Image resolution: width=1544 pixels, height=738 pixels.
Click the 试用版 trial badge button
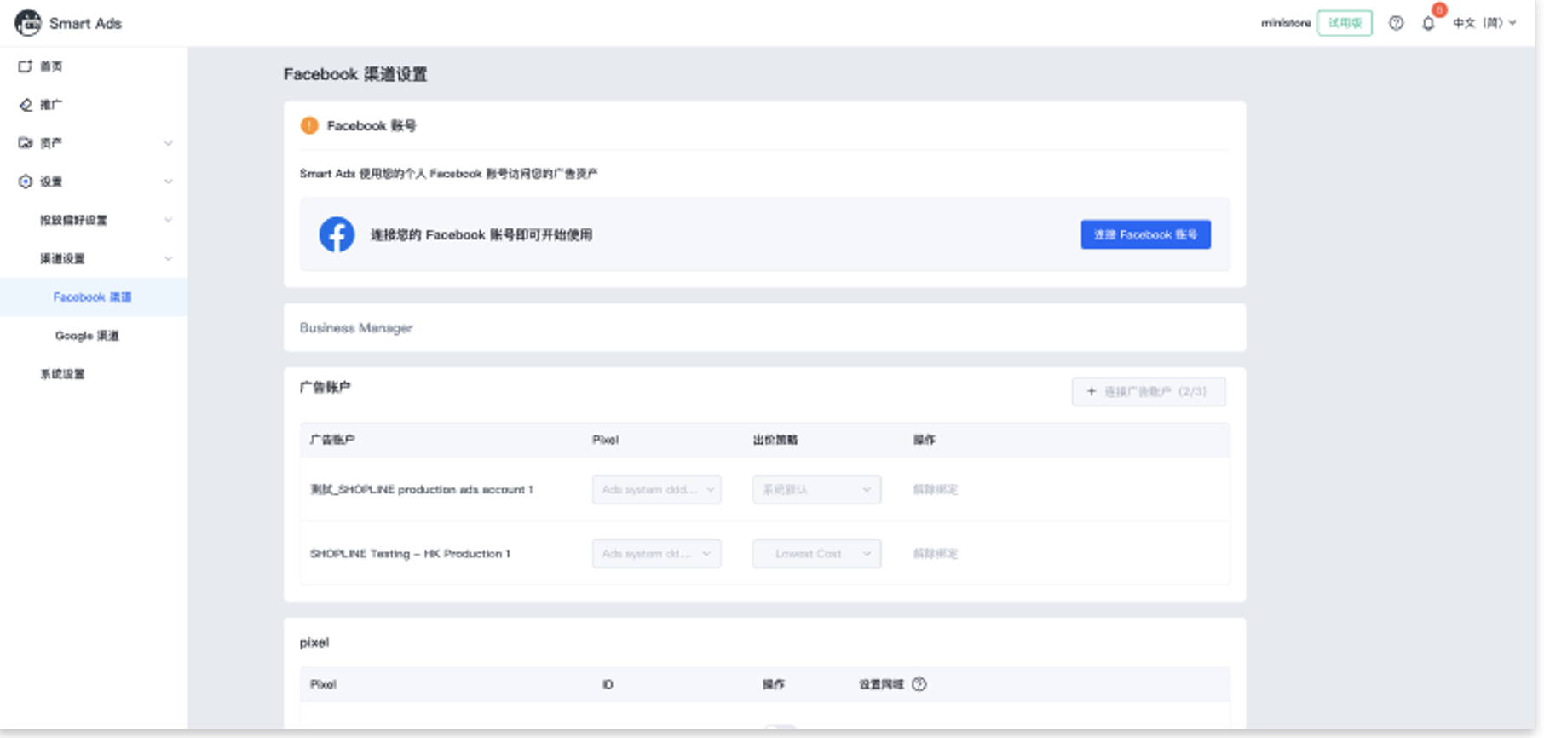[1345, 23]
